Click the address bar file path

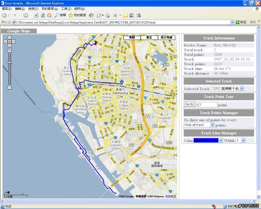86,22
